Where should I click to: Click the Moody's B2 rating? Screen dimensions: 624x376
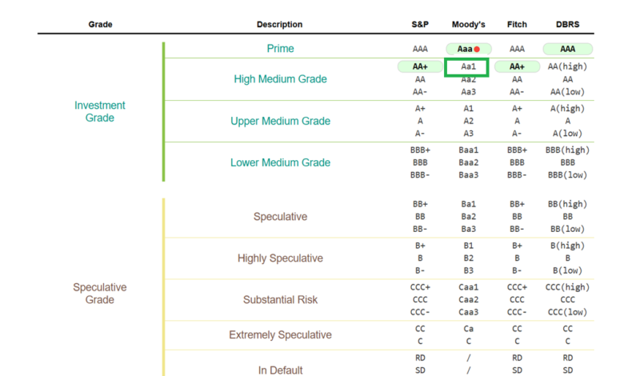click(x=468, y=258)
